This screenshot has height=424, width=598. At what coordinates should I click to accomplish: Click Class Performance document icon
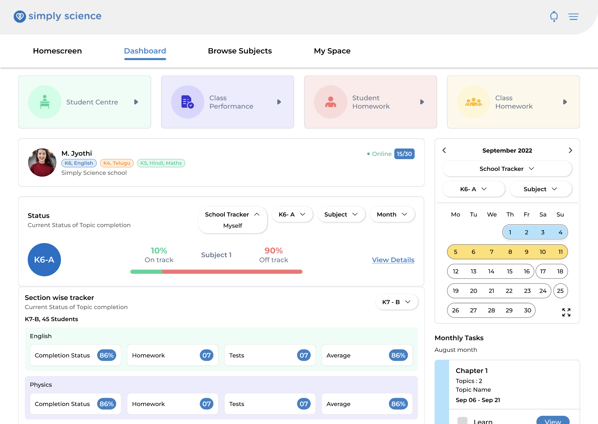[187, 102]
